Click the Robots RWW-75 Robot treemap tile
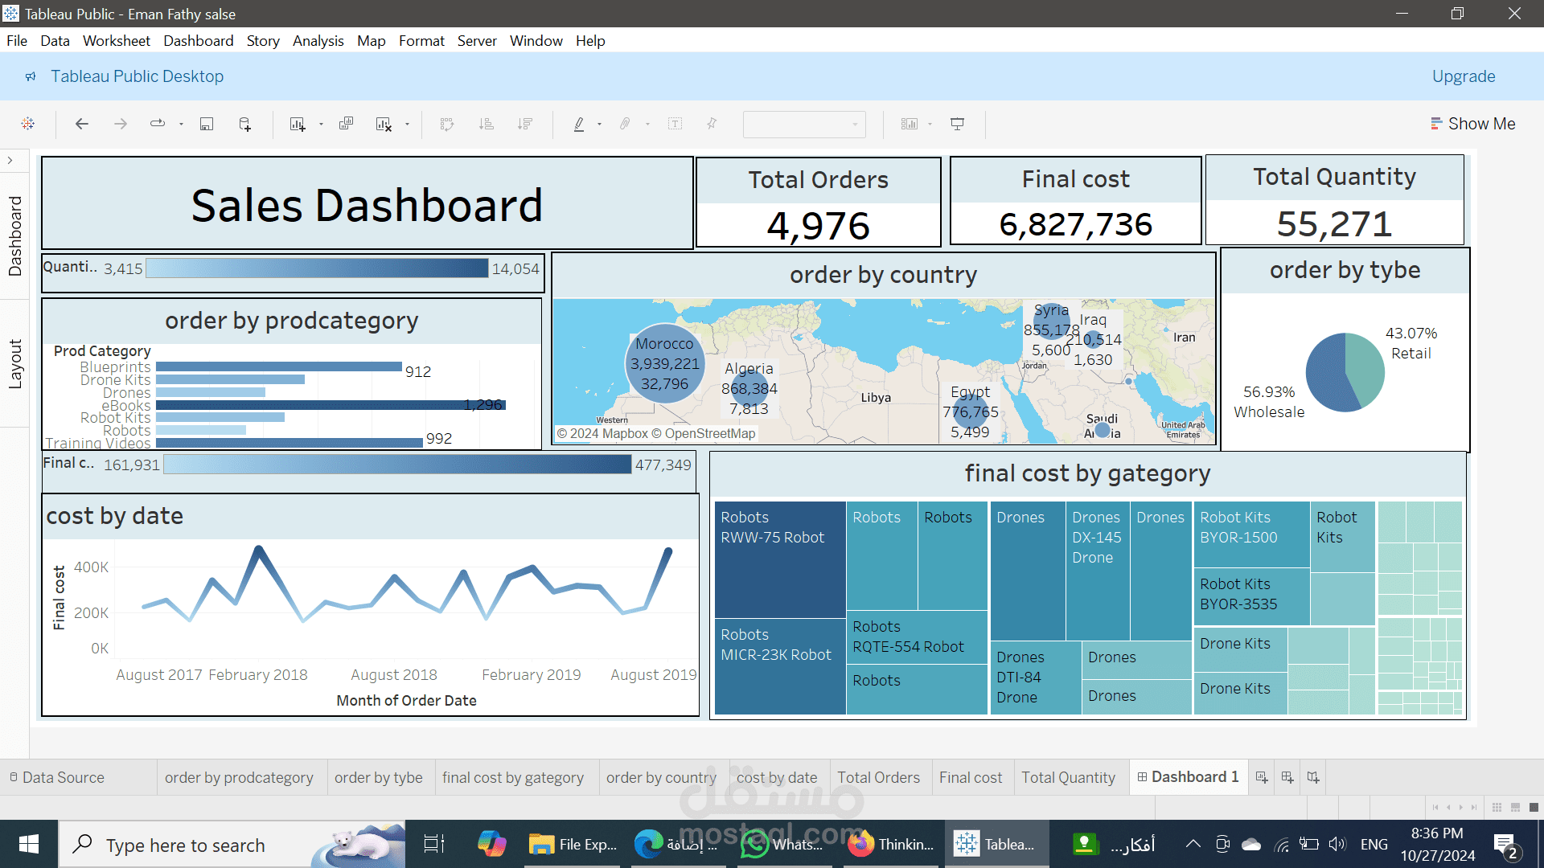The width and height of the screenshot is (1544, 868). pos(780,559)
